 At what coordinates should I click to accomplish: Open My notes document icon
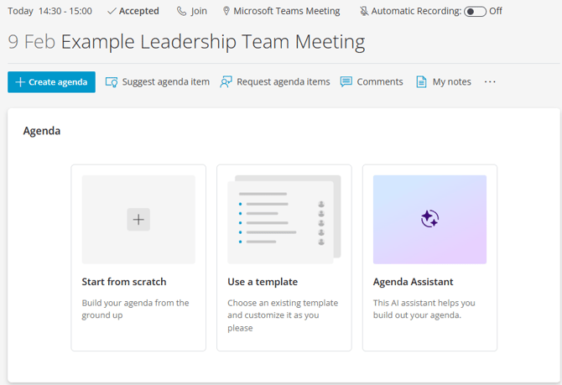[x=422, y=82]
